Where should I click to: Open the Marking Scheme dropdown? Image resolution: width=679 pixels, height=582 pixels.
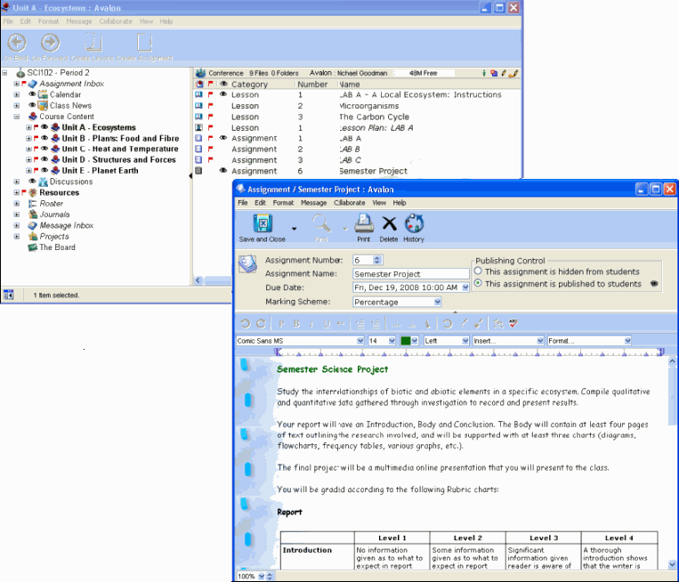pos(465,303)
